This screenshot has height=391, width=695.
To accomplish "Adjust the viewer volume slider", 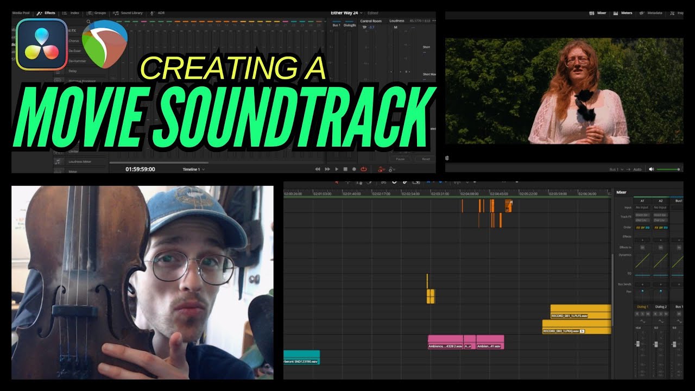I will pos(668,169).
